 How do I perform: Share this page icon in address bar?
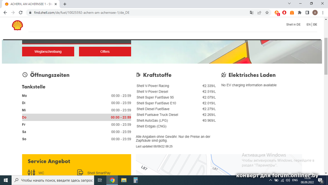[x=259, y=13]
